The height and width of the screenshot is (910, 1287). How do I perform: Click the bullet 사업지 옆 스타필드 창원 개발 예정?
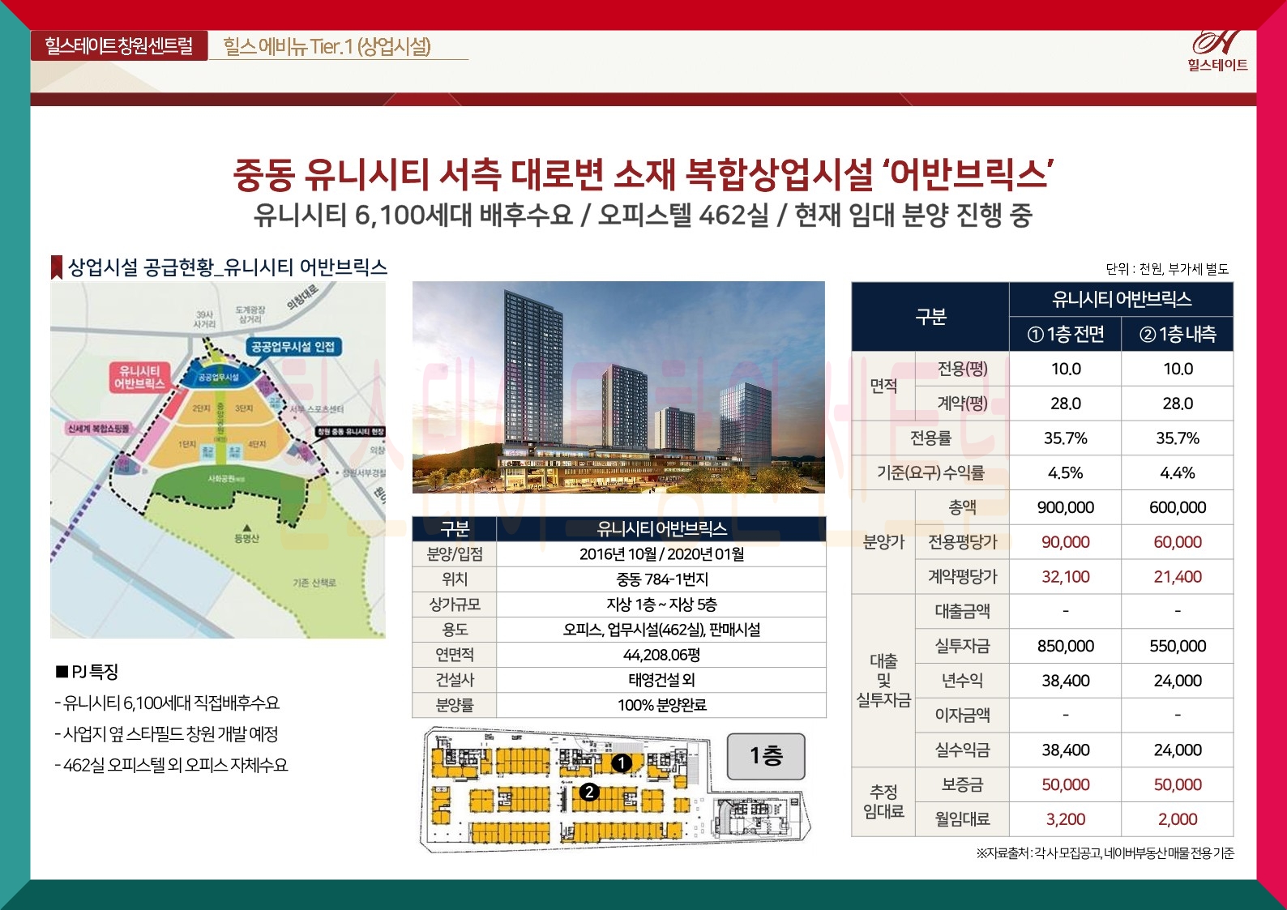pyautogui.click(x=166, y=734)
